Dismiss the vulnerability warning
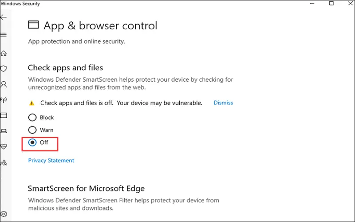Screen dimensions: 355x222 pyautogui.click(x=223, y=103)
